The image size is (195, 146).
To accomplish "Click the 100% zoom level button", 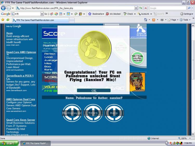I will [183, 138].
